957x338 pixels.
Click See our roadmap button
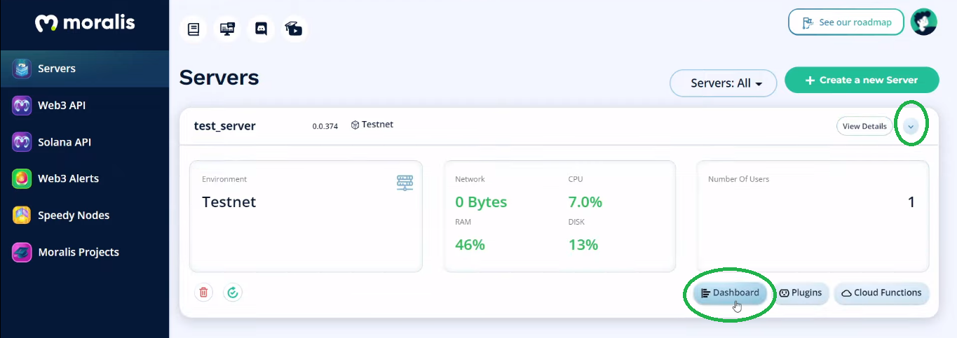pos(846,22)
